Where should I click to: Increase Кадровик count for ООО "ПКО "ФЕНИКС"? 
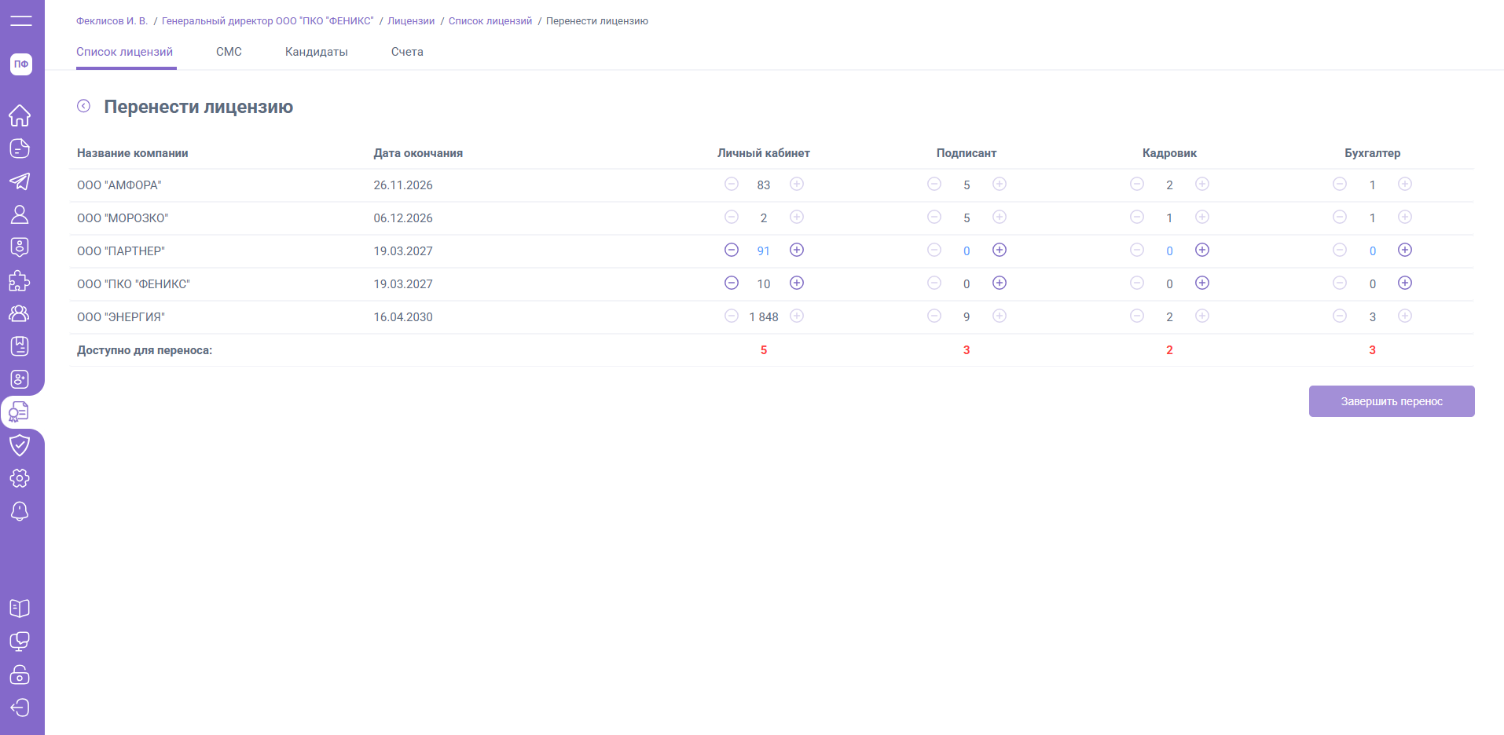1201,283
